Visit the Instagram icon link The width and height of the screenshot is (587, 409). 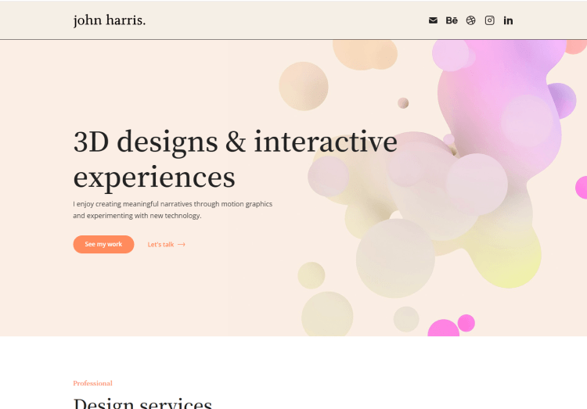click(x=489, y=20)
